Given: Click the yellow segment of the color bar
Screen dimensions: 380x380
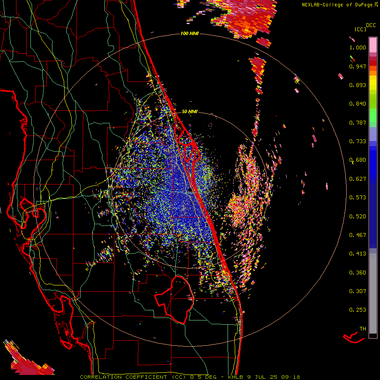Looking at the screenshot, I should point(373,83).
